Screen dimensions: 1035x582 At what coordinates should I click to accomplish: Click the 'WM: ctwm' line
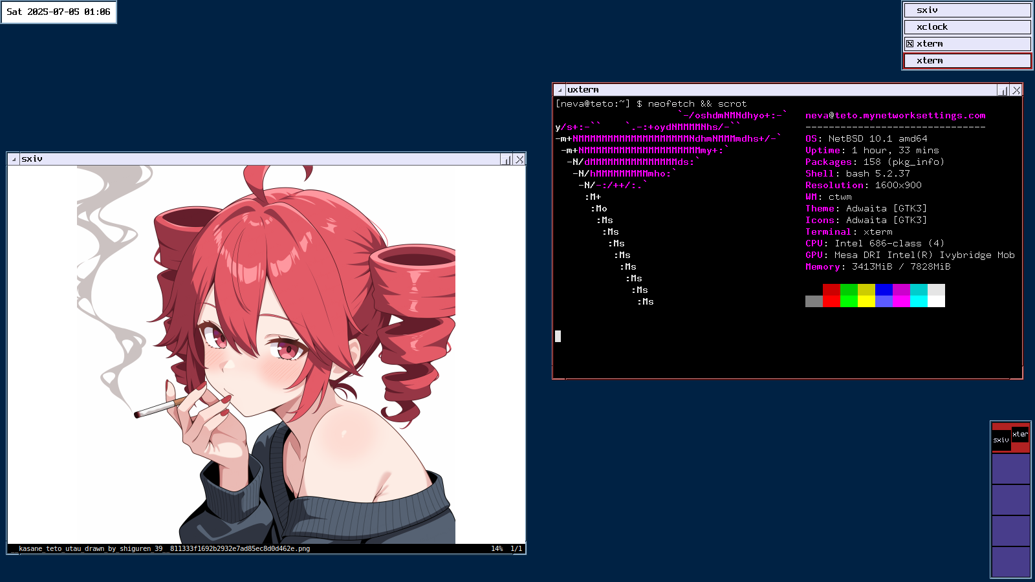pos(829,197)
